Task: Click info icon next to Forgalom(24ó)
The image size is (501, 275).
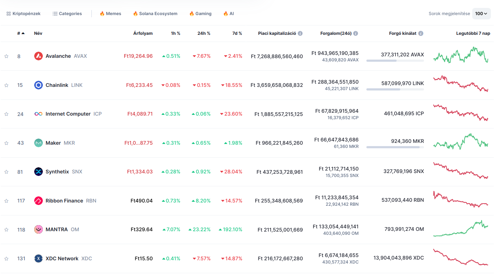Action: tap(356, 33)
